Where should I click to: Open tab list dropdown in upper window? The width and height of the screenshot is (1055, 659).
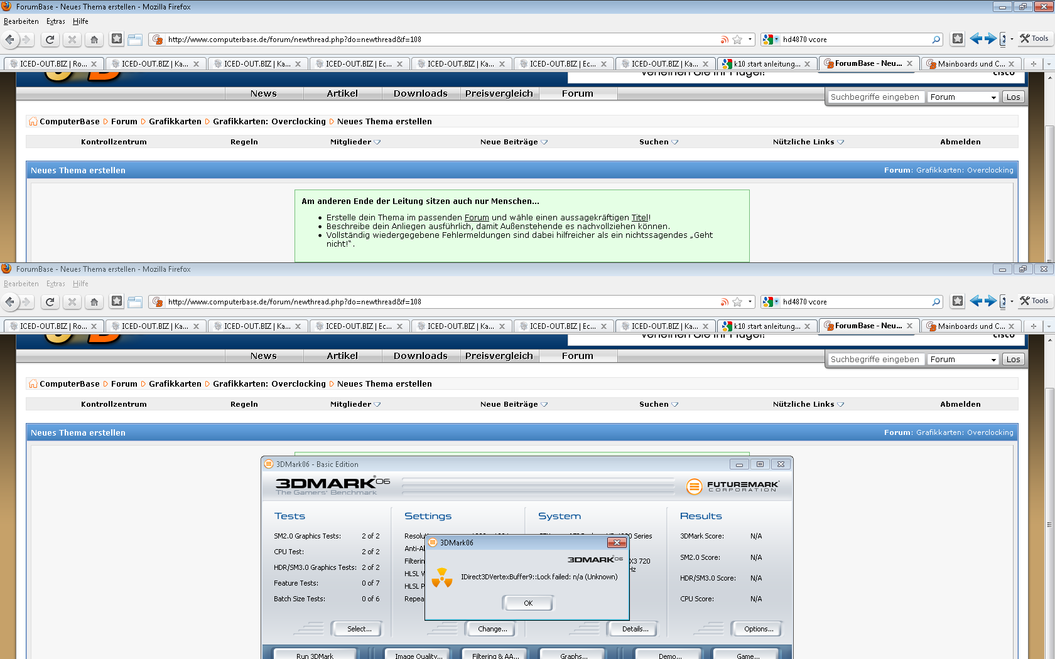click(1048, 64)
